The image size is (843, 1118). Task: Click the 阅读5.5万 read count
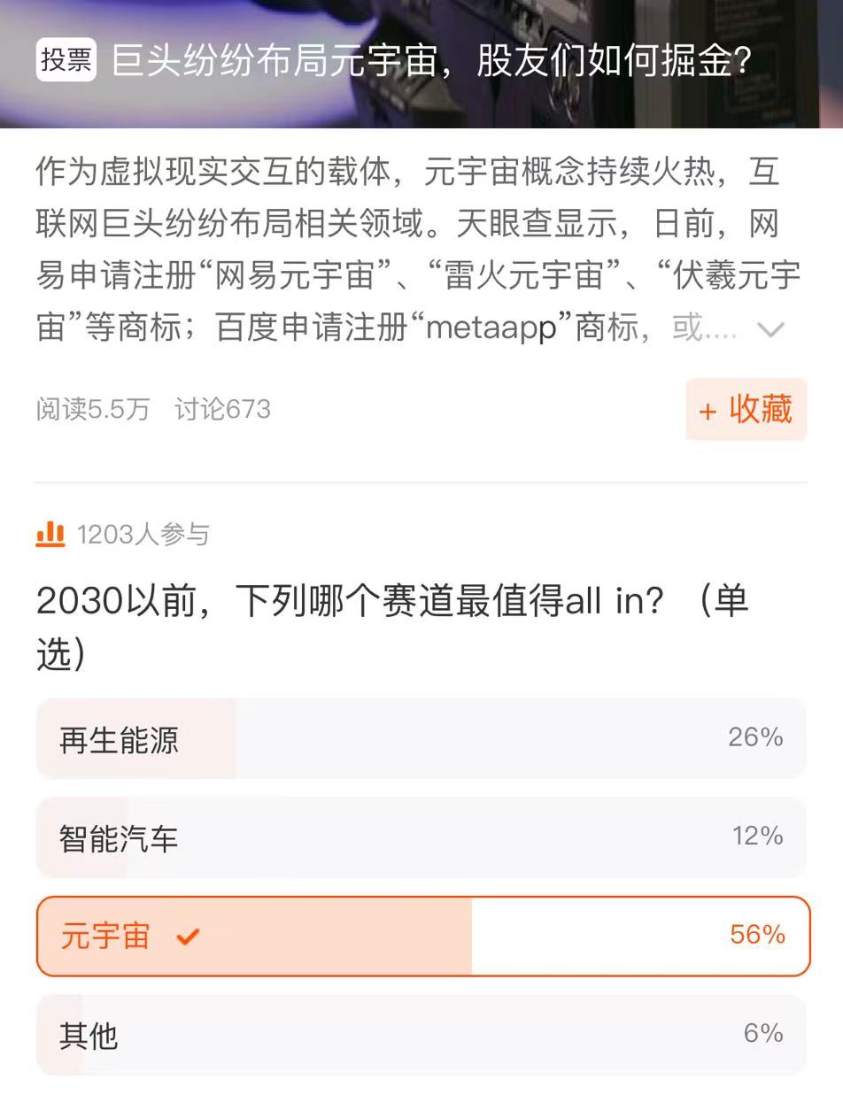tap(93, 409)
